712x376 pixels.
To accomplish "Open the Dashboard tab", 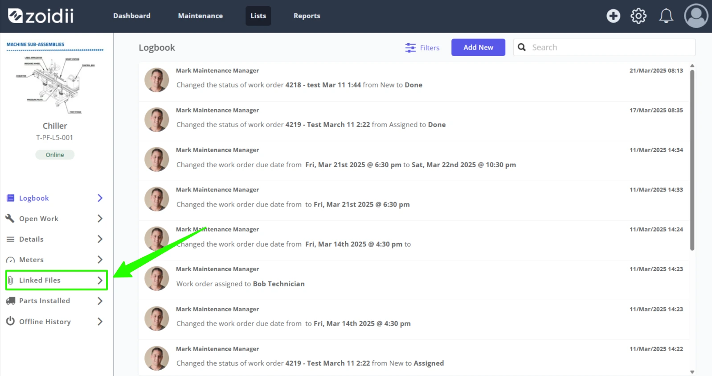I will pyautogui.click(x=132, y=16).
